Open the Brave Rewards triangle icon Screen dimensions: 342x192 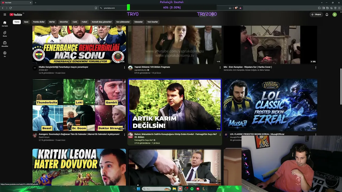click(x=240, y=8)
